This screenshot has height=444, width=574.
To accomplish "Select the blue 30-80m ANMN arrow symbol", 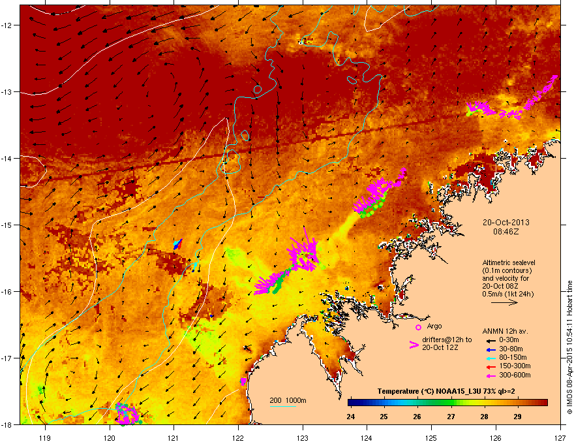I will pos(491,350).
